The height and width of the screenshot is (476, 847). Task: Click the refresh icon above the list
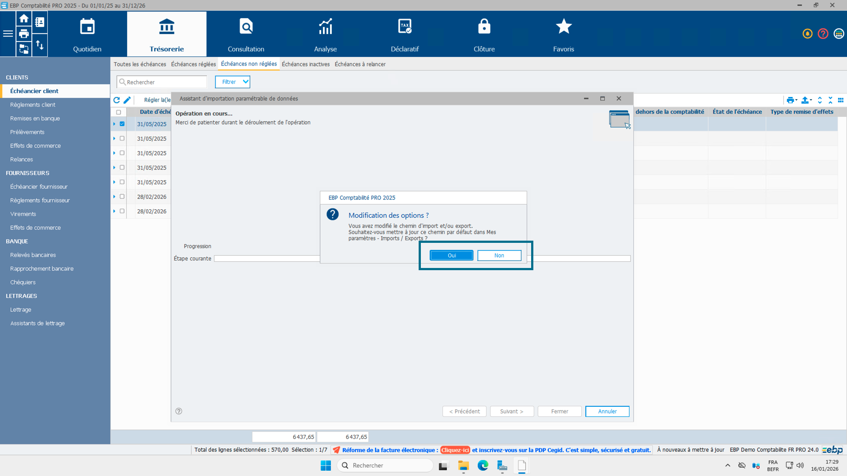coord(116,100)
